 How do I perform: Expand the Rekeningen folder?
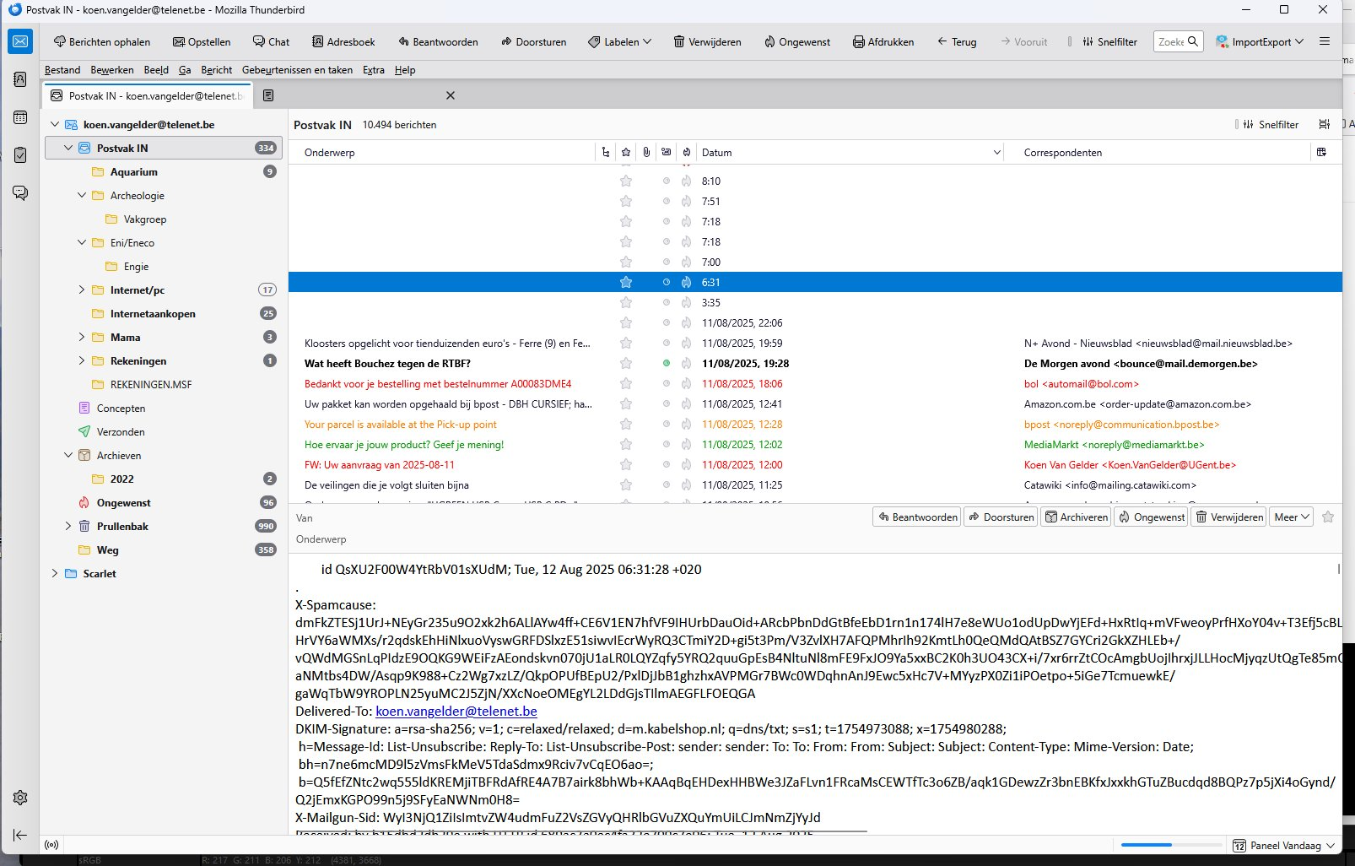pyautogui.click(x=82, y=361)
